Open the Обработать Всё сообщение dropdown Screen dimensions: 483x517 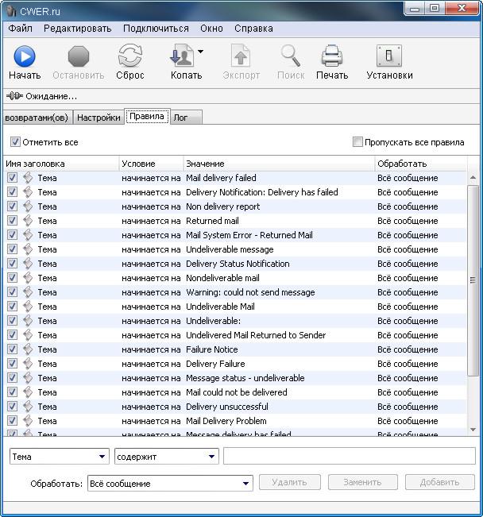coord(246,483)
